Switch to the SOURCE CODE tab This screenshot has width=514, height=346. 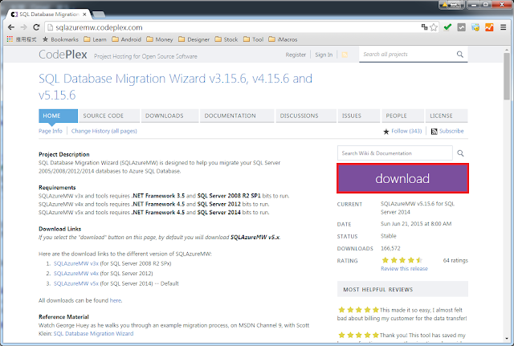click(x=109, y=116)
